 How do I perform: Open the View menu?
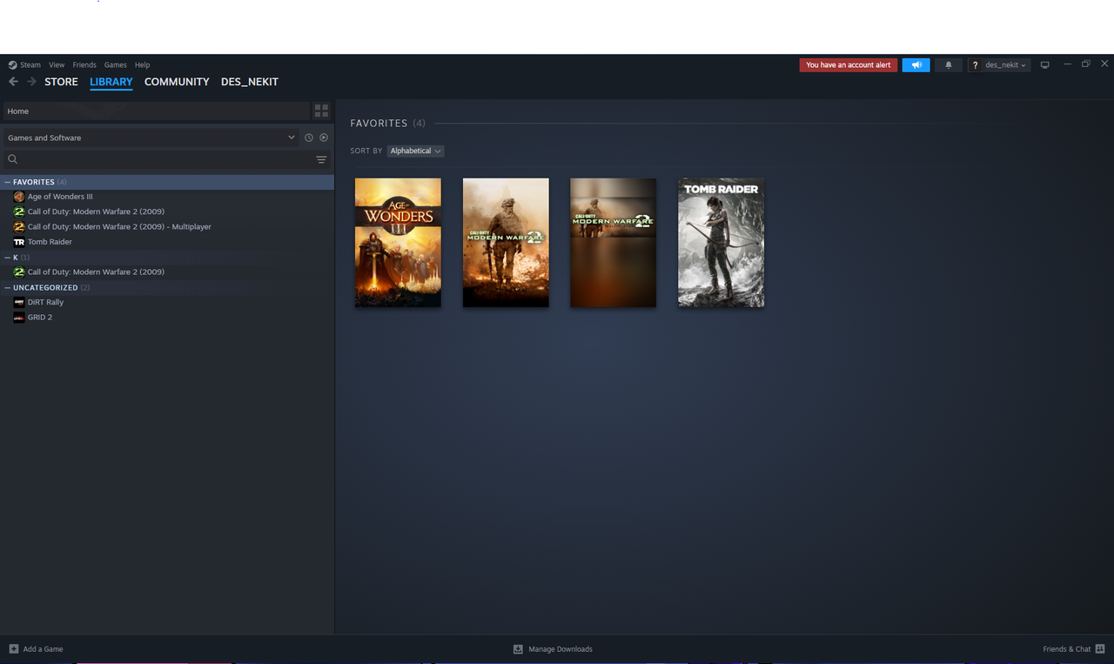pos(57,65)
